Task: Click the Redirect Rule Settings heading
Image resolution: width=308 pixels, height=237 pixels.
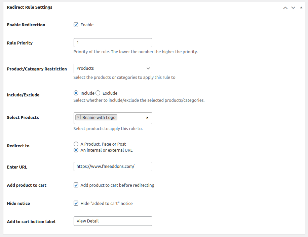Action: [30, 7]
